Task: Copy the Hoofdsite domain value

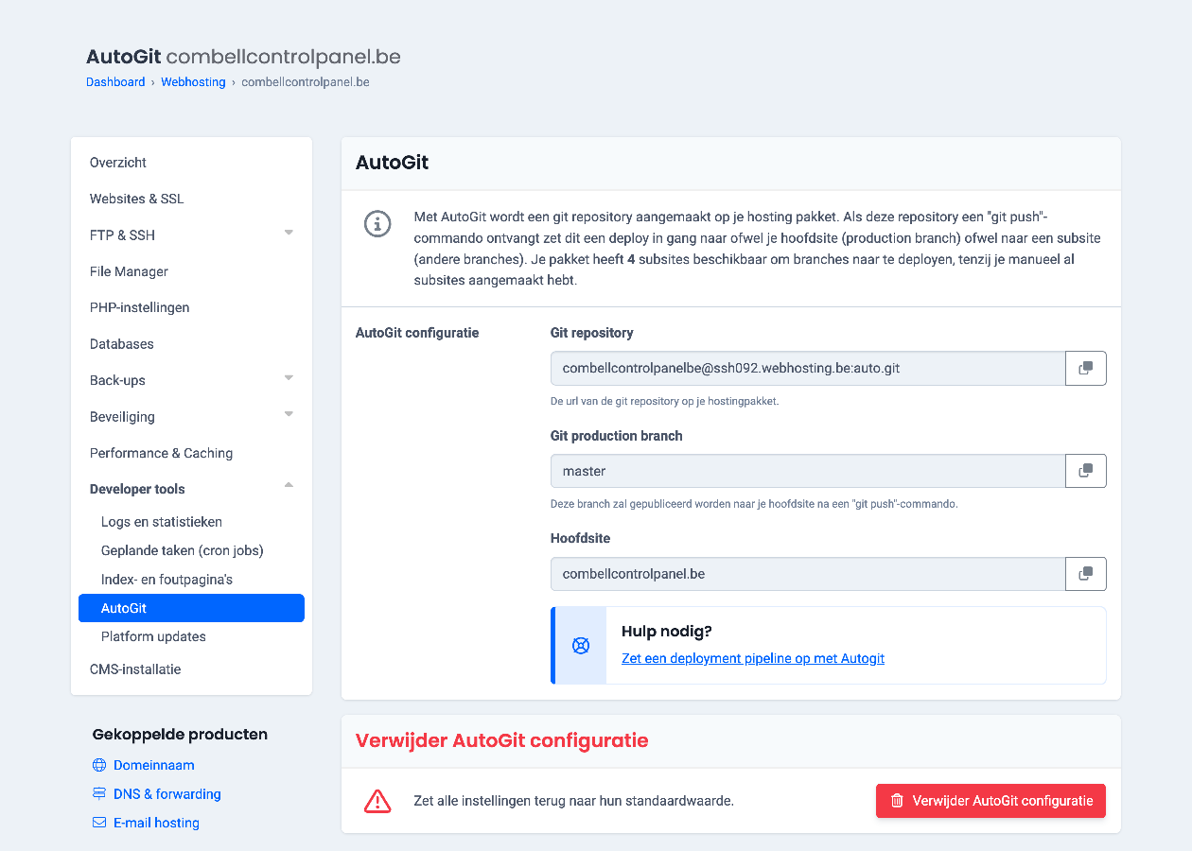Action: click(x=1086, y=573)
